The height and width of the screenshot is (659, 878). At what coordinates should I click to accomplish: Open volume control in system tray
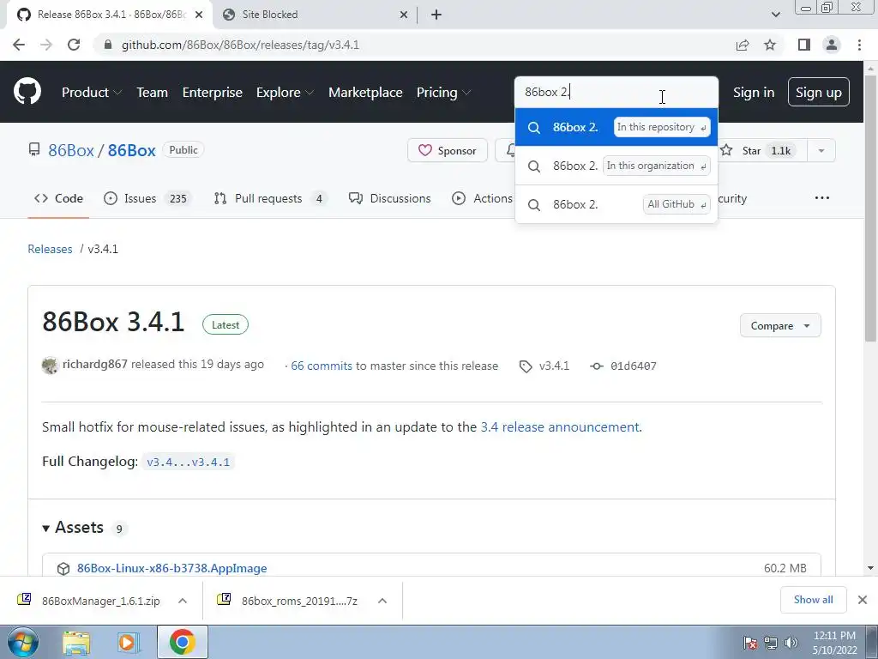coord(791,643)
